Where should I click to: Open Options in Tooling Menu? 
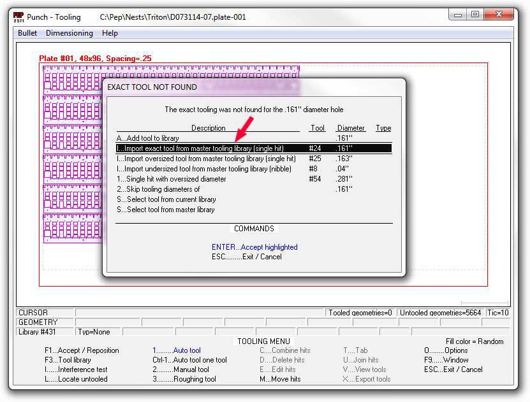coord(446,350)
